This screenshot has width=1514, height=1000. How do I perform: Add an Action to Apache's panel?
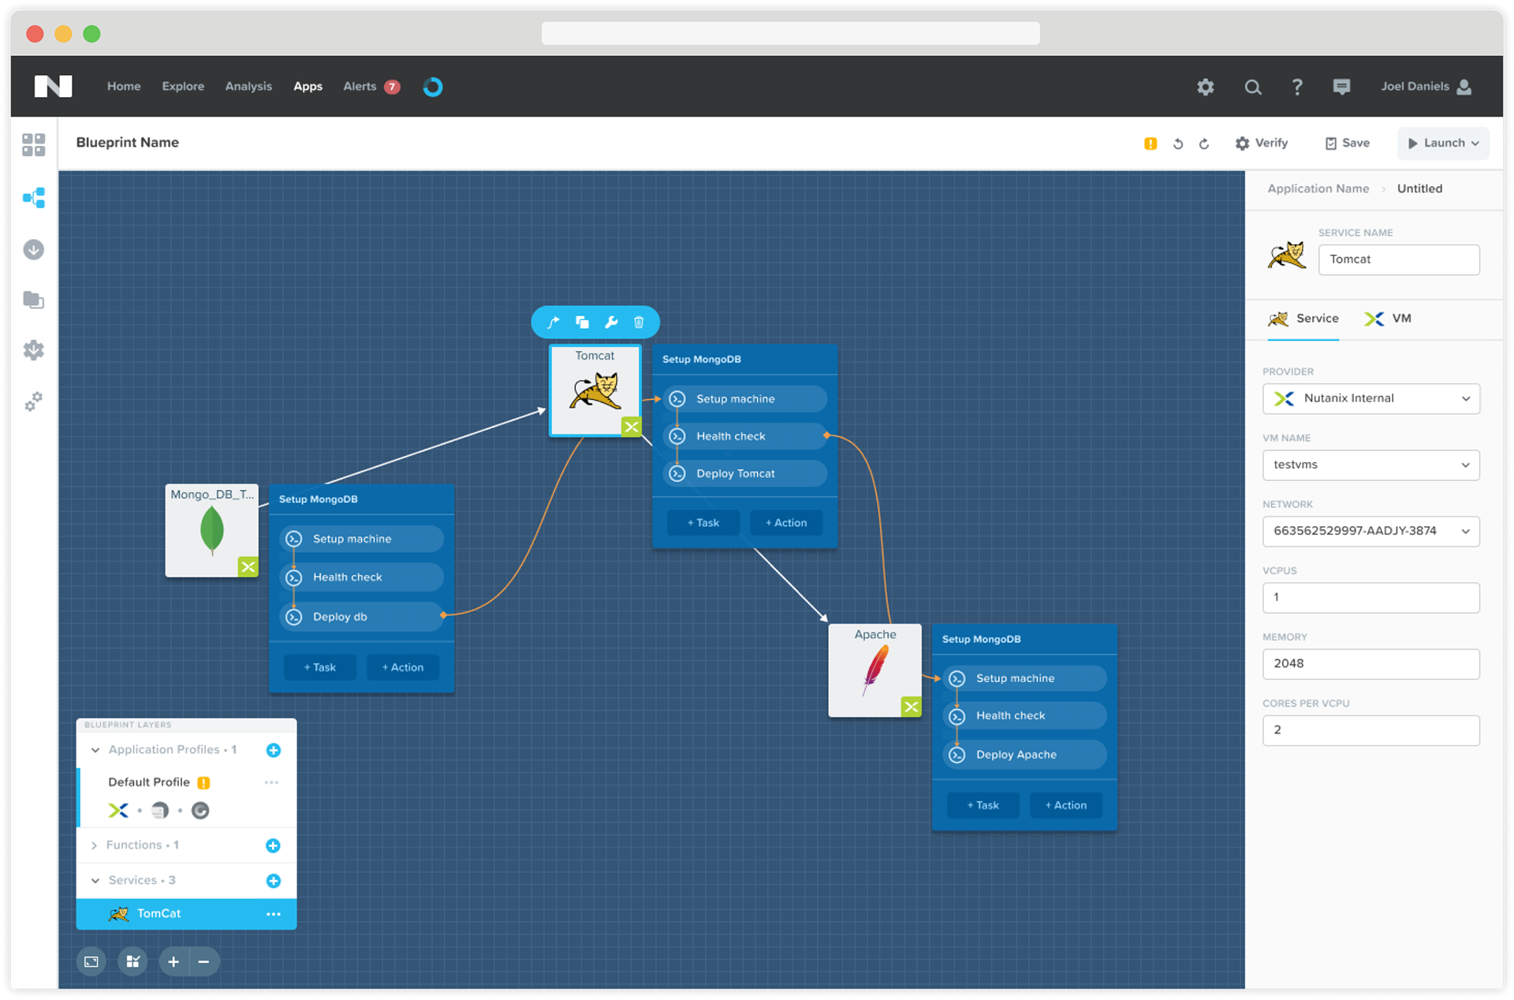pos(1065,805)
